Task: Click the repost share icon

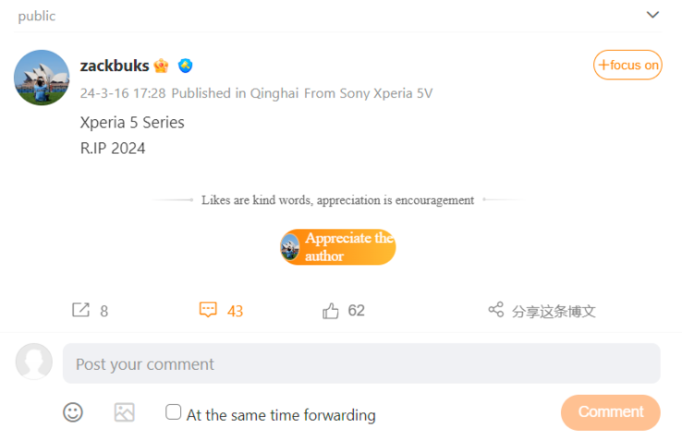Action: point(80,310)
